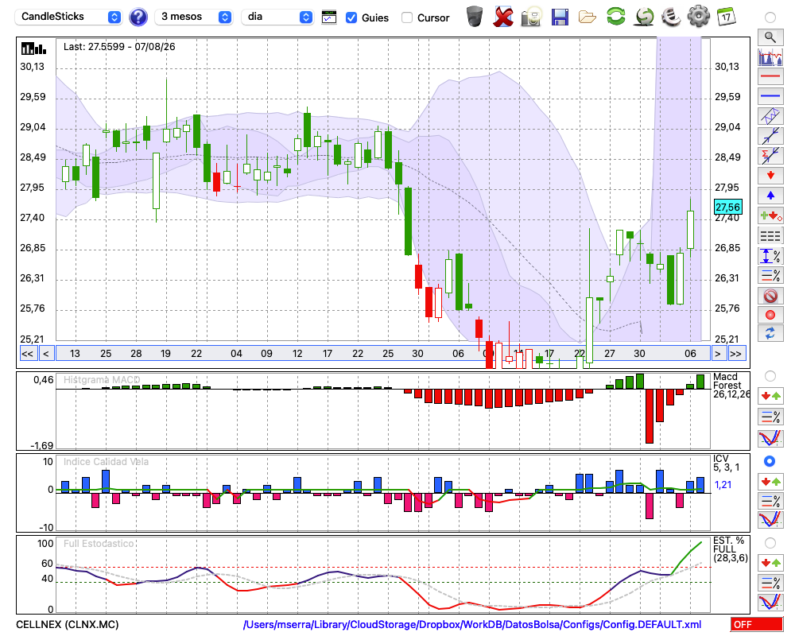
Task: Click the << rewind chart button
Action: click(27, 354)
